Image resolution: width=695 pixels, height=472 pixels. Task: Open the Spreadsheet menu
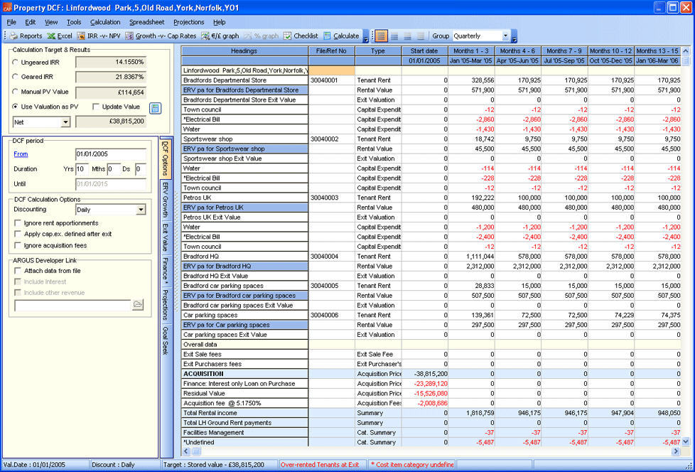(146, 22)
